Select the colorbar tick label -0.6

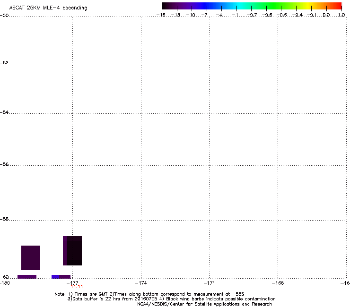267,15
